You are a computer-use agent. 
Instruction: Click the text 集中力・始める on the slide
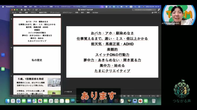[x=112, y=65]
